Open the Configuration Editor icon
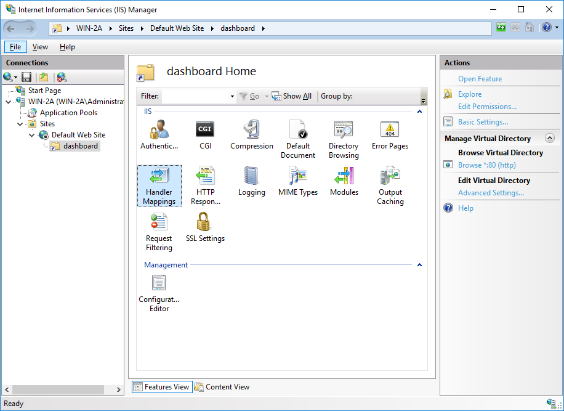 pos(159,284)
